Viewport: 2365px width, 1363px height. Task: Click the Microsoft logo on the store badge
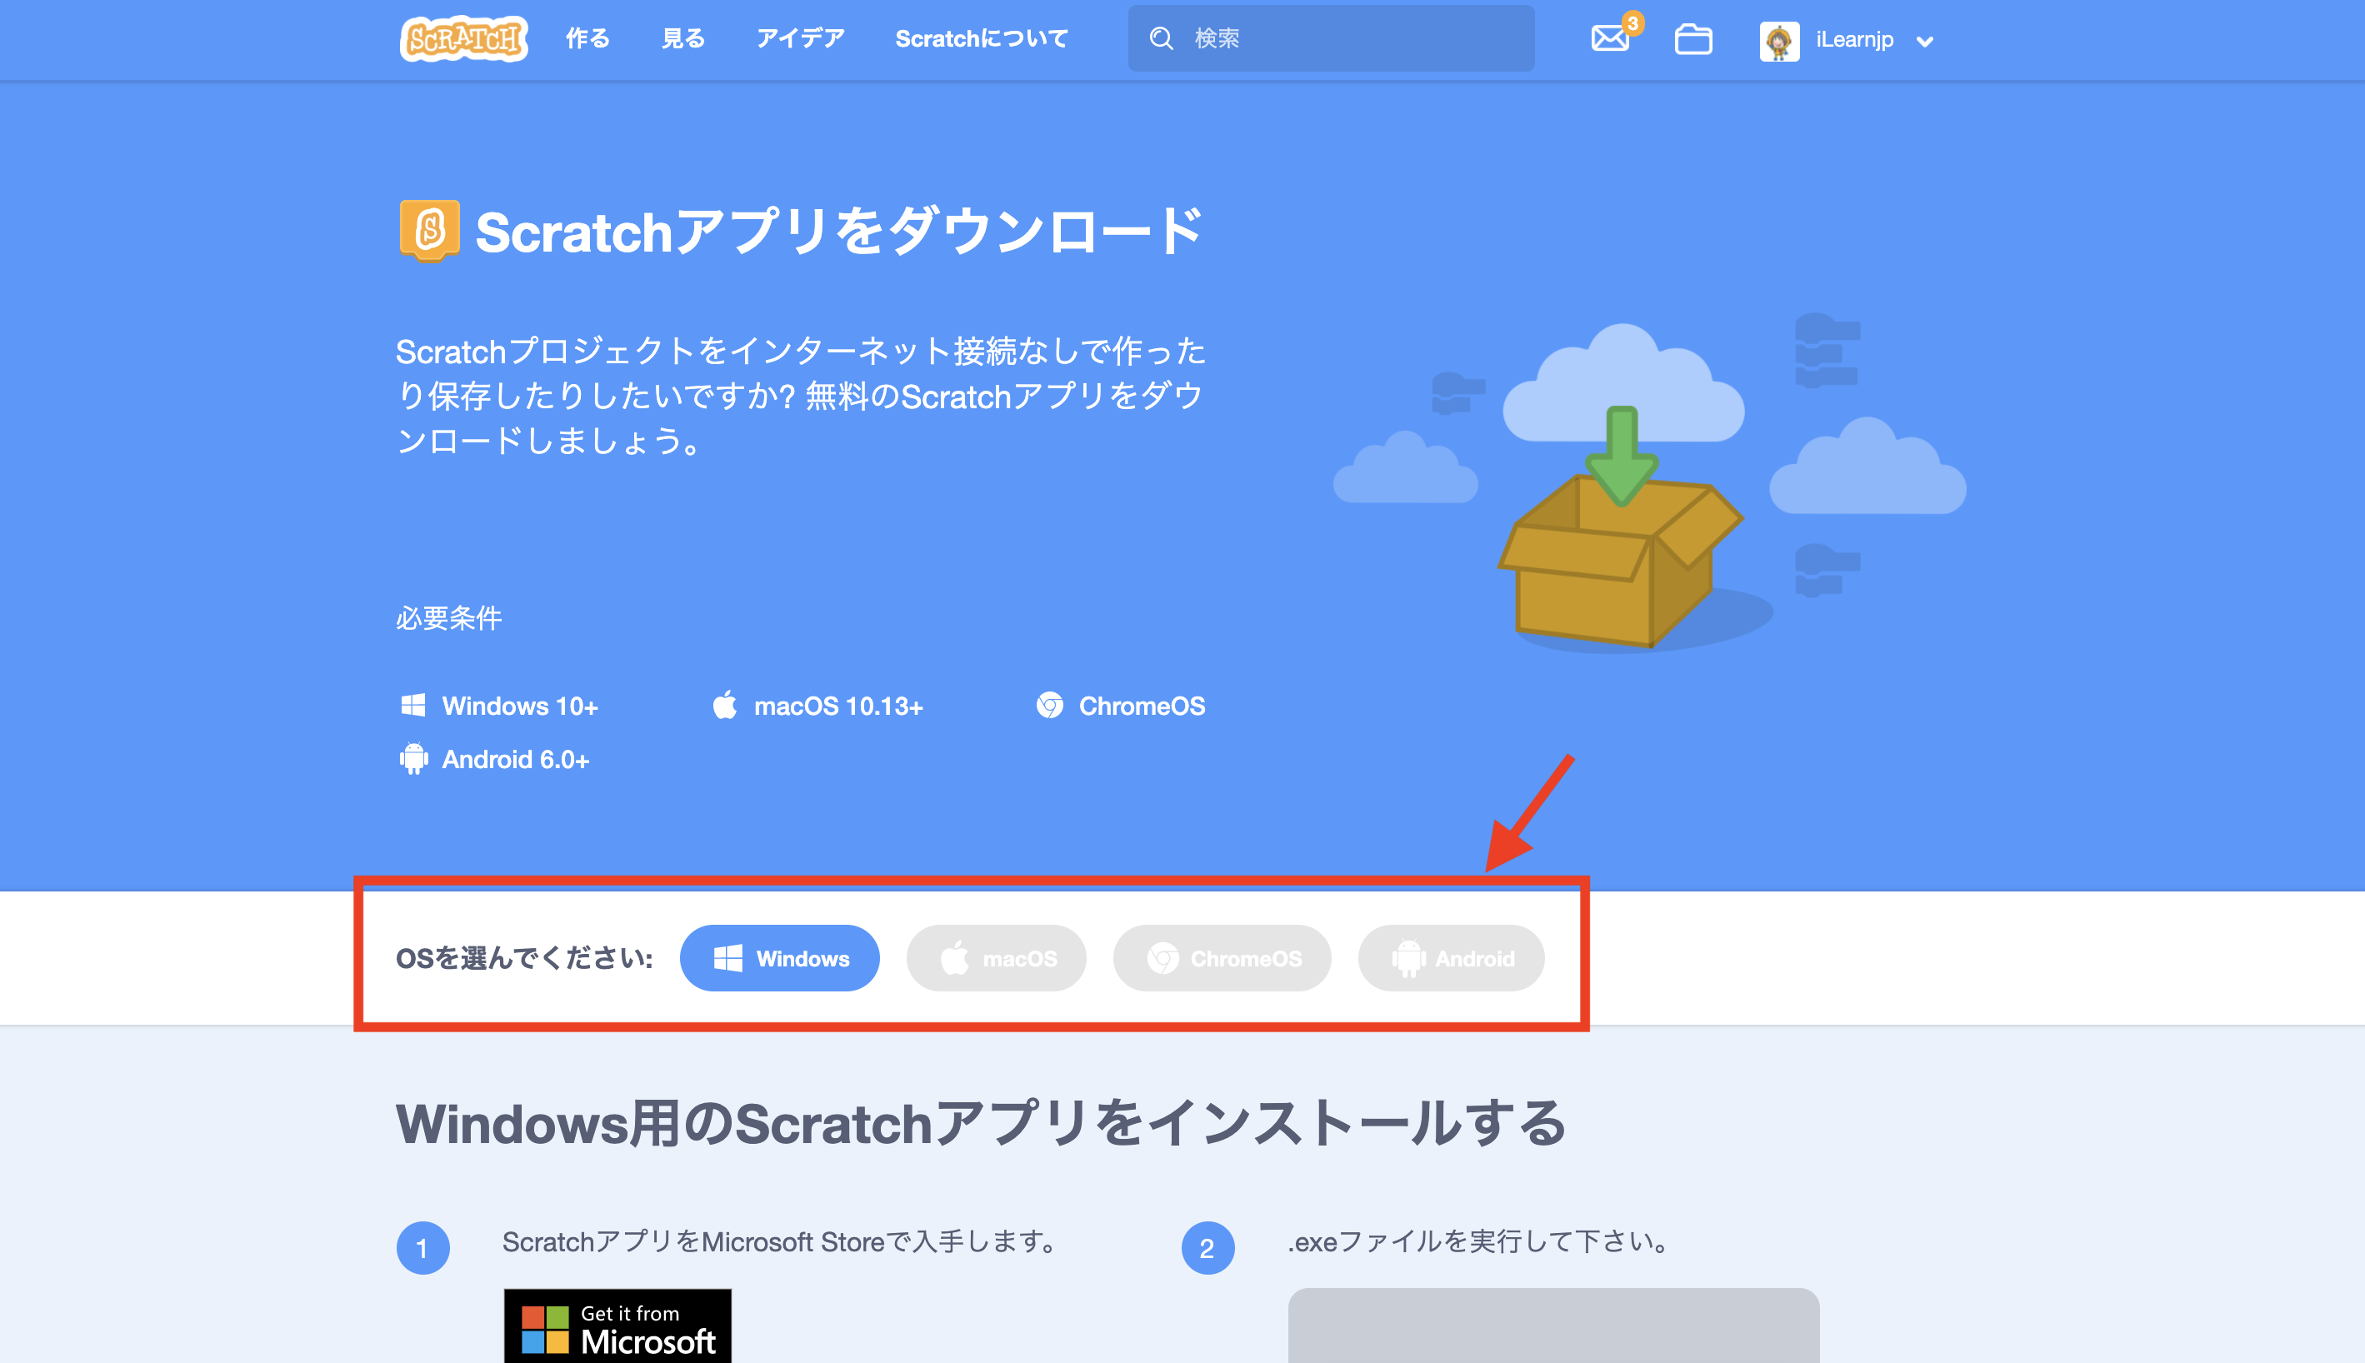pos(545,1330)
